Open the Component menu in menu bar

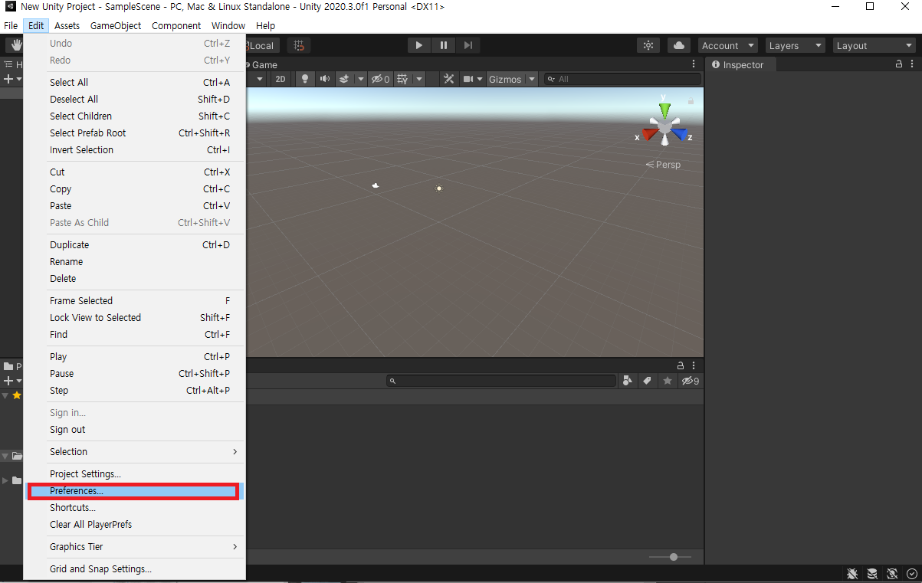176,25
